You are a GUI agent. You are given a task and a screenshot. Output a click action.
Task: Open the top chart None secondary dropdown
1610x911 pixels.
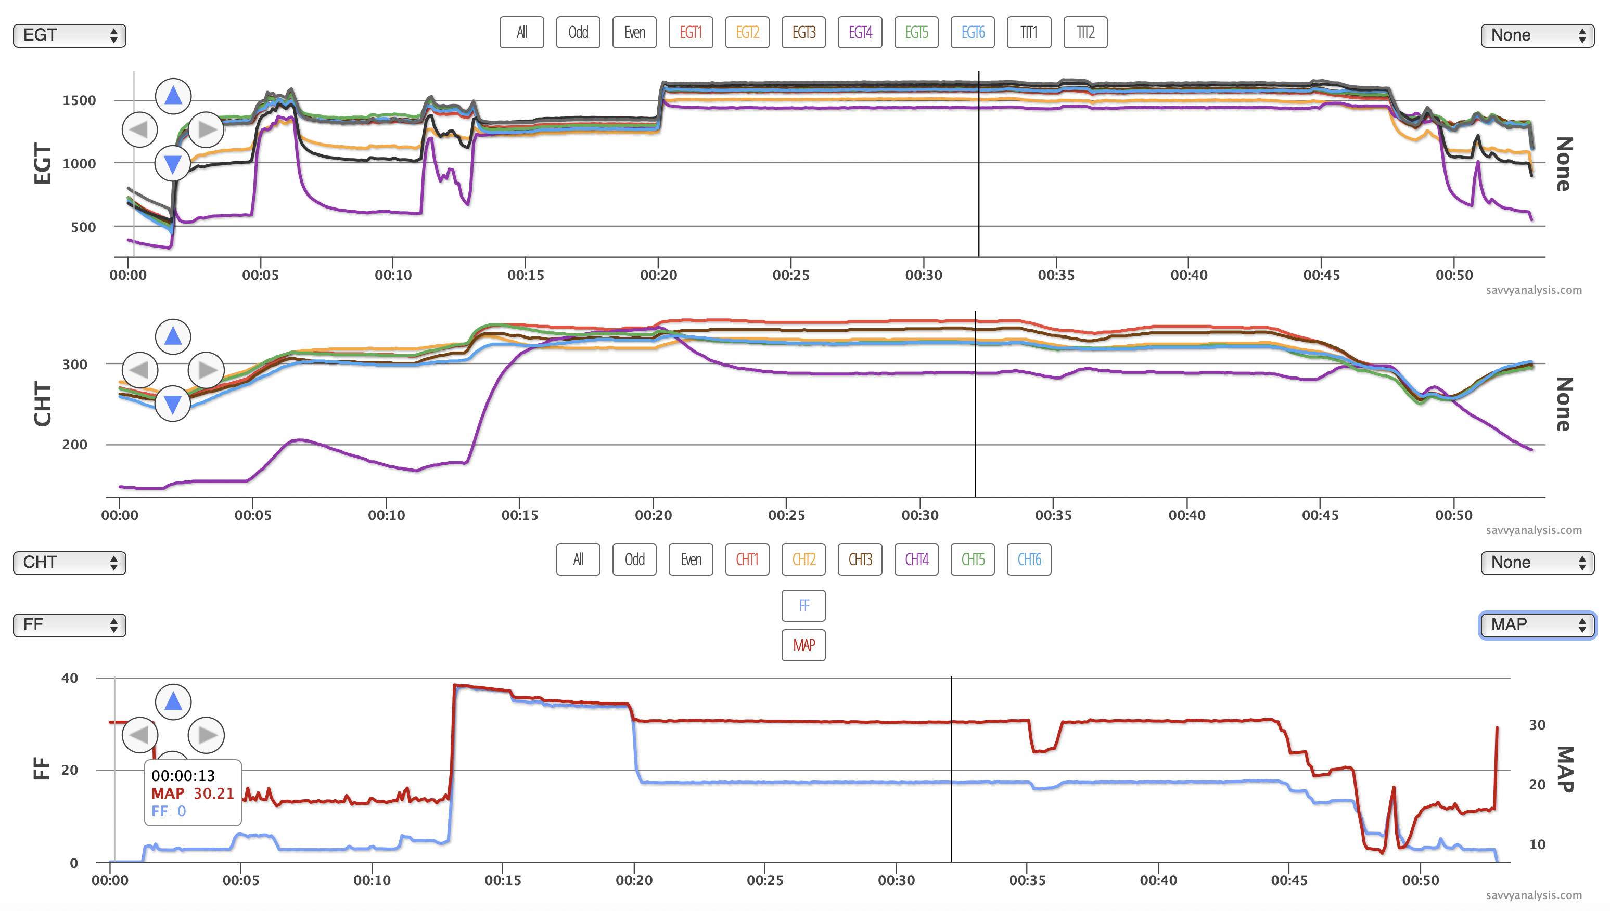1537,35
